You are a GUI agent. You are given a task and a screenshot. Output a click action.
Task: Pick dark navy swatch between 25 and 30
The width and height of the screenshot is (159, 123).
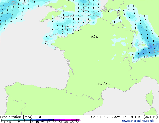coord(51,120)
